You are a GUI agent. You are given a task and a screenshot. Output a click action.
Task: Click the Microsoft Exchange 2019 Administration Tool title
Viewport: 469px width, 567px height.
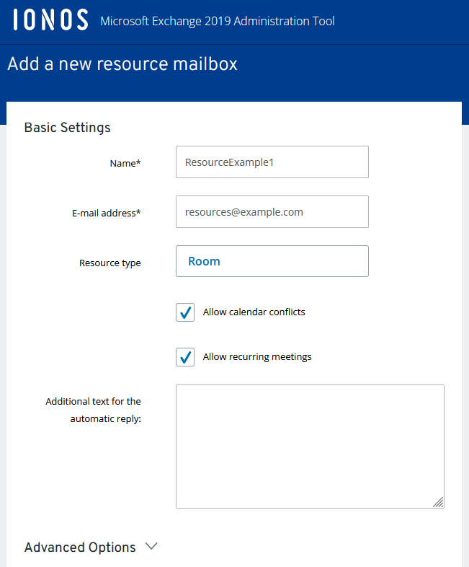[x=218, y=21]
